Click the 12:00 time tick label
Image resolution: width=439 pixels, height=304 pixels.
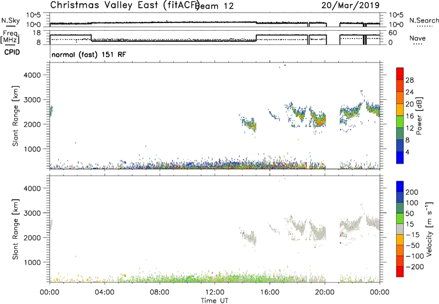click(215, 292)
